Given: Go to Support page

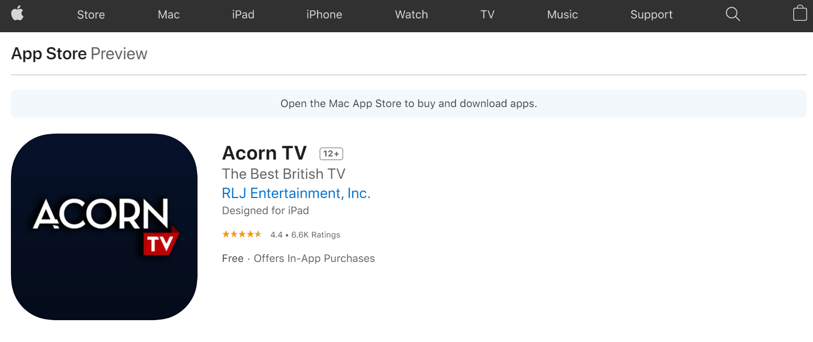Looking at the screenshot, I should [651, 15].
